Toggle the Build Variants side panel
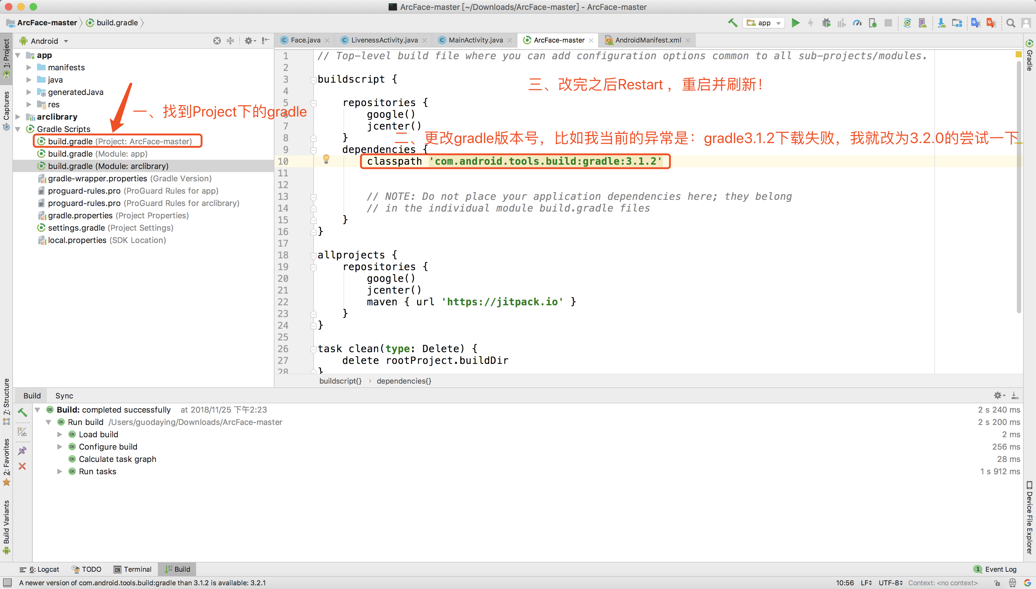This screenshot has height=589, width=1036. click(6, 526)
